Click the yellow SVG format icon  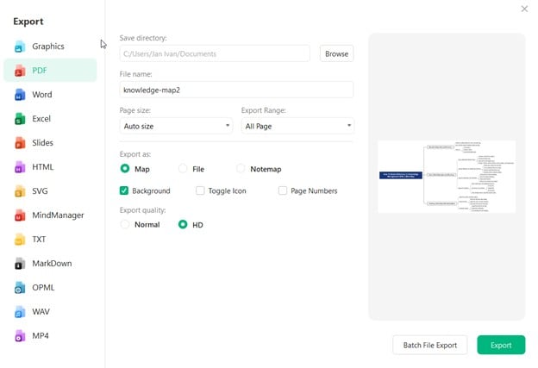[20, 191]
